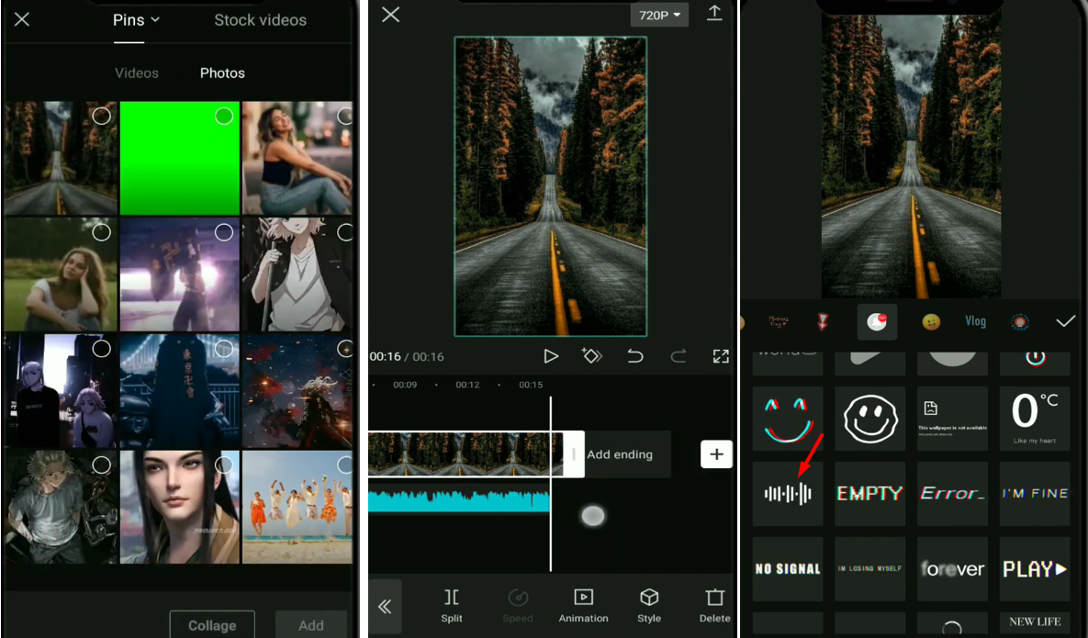Add the NO SIGNAL sticker
This screenshot has width=1088, height=638.
point(788,568)
